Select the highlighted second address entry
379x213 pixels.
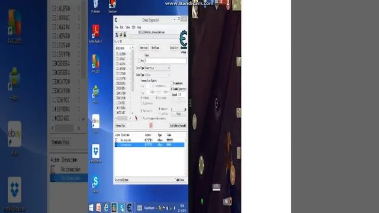[149, 144]
